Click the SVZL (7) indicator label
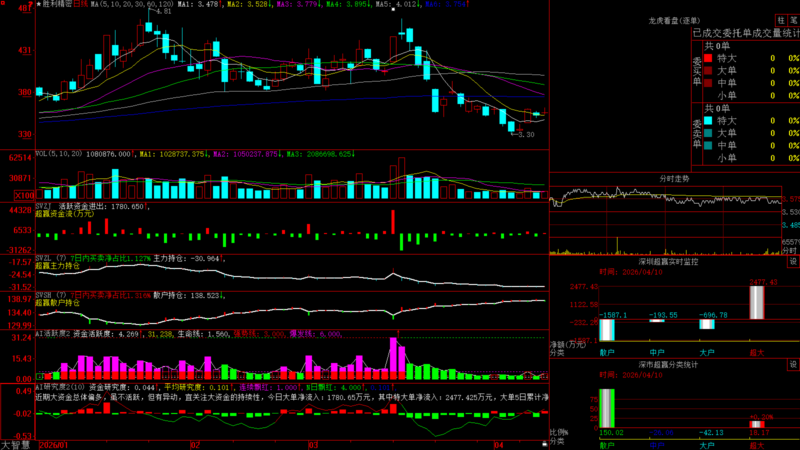This screenshot has height=450, width=800. 51,258
